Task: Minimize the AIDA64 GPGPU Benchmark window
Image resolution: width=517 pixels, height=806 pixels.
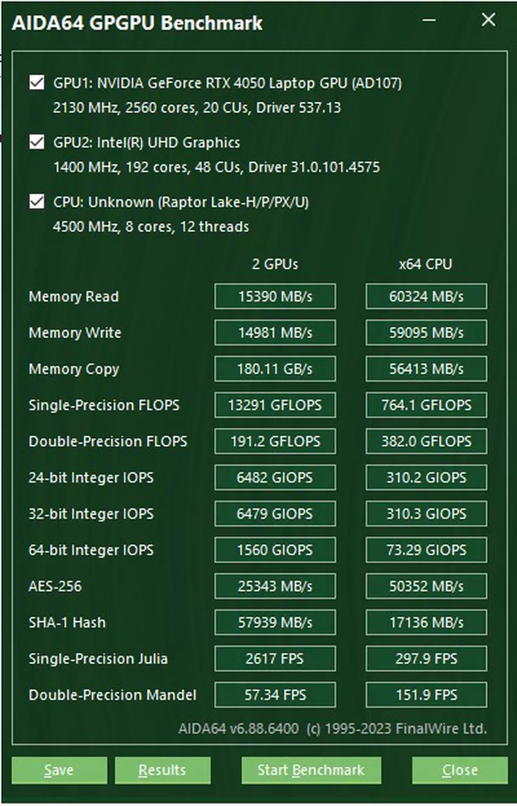Action: point(429,21)
